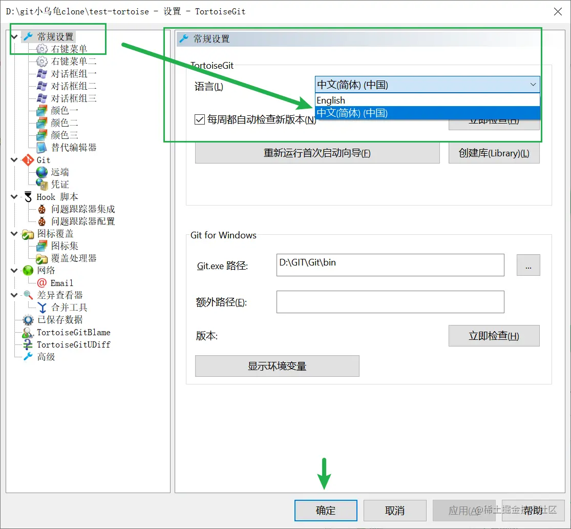Click inside the Git.exe 路径 field
571x529 pixels.
[x=389, y=265]
